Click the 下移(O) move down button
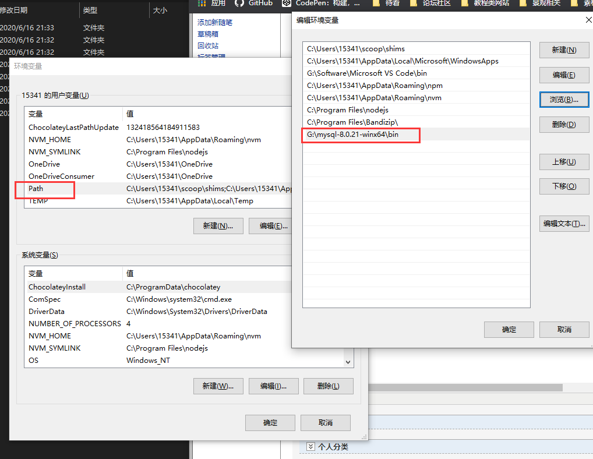The height and width of the screenshot is (459, 593). 564,186
